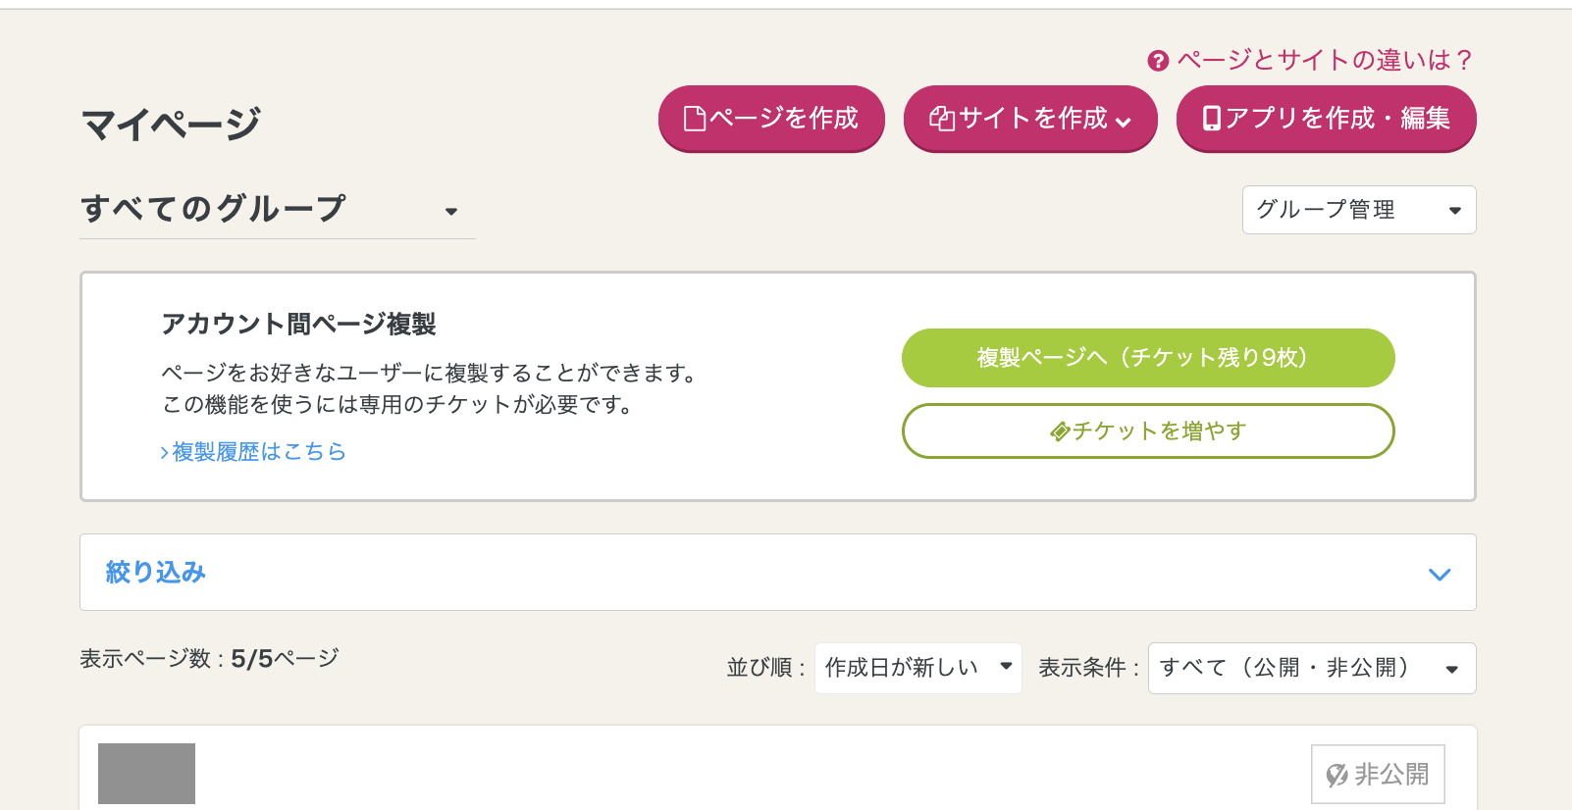Switch display condition from すべて（公開・非公開）
This screenshot has height=810, width=1572.
[x=1312, y=668]
